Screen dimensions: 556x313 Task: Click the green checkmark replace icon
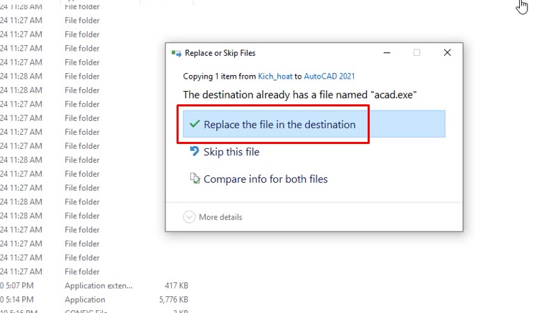195,125
